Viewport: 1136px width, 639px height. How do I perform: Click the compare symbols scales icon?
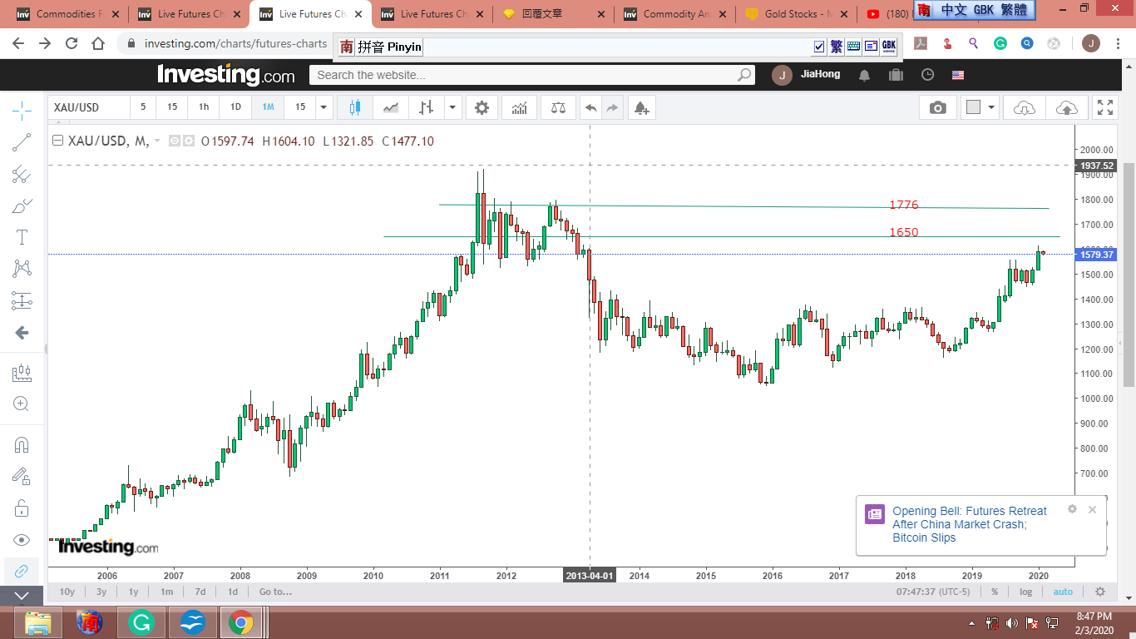558,107
